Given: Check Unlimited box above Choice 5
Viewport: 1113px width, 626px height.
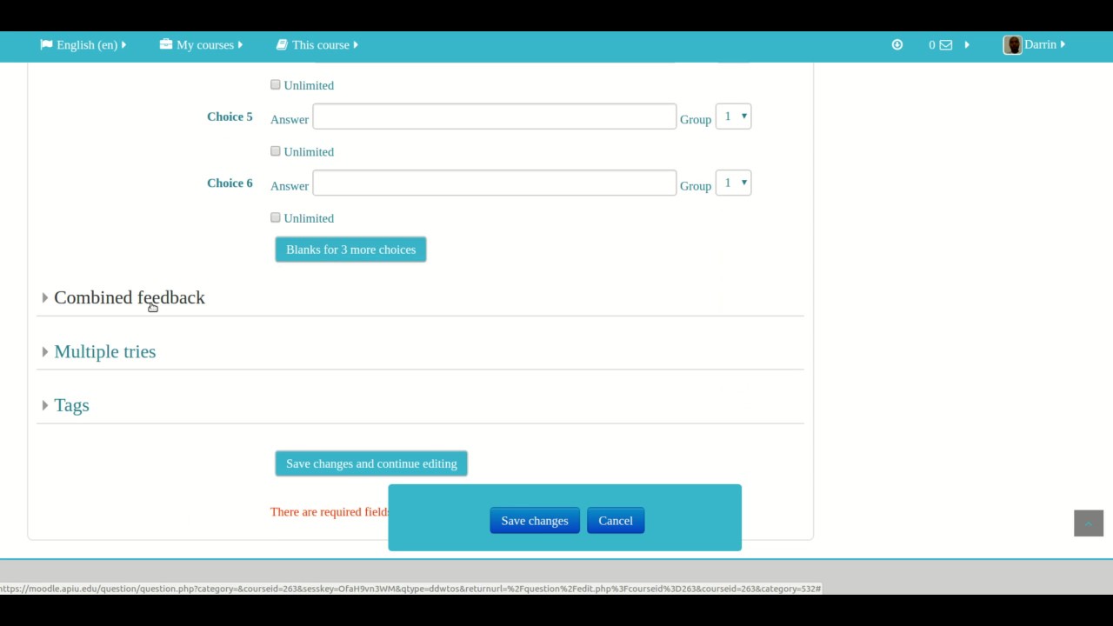Looking at the screenshot, I should (x=276, y=84).
